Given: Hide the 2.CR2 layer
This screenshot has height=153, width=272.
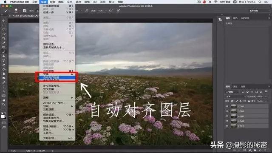Looking at the screenshot, I should coord(227,106).
